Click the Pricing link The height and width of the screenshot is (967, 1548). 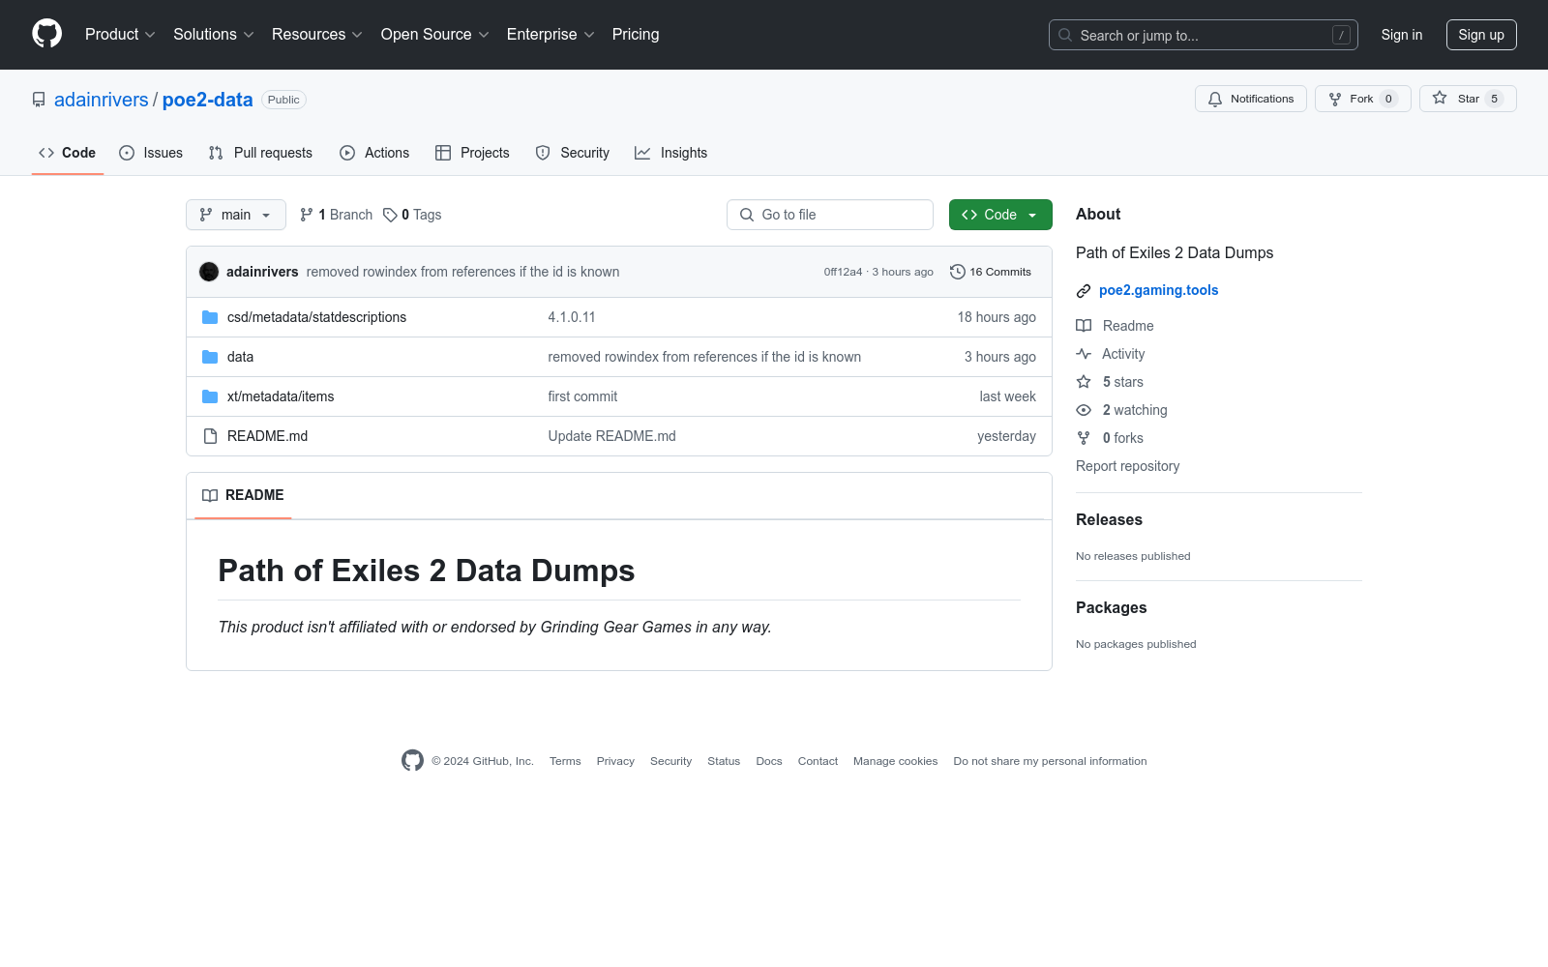point(636,34)
